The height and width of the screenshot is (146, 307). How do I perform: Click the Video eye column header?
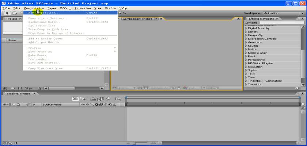point(4,104)
